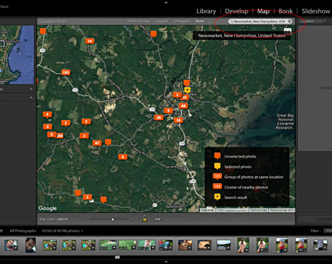Clear the map search field with X
The image size is (332, 264).
pos(289,21)
